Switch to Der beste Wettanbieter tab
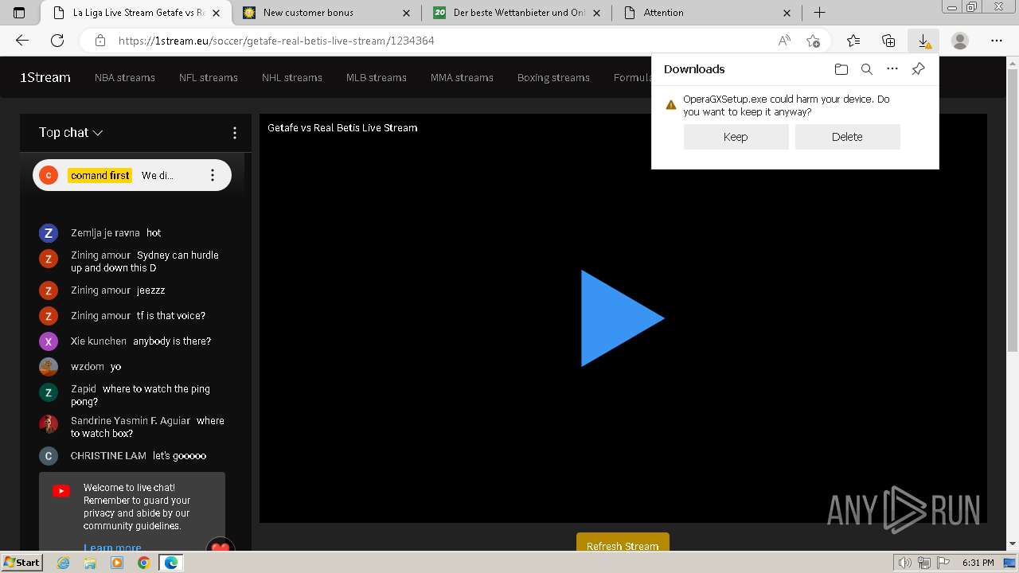1019x573 pixels. click(x=516, y=13)
